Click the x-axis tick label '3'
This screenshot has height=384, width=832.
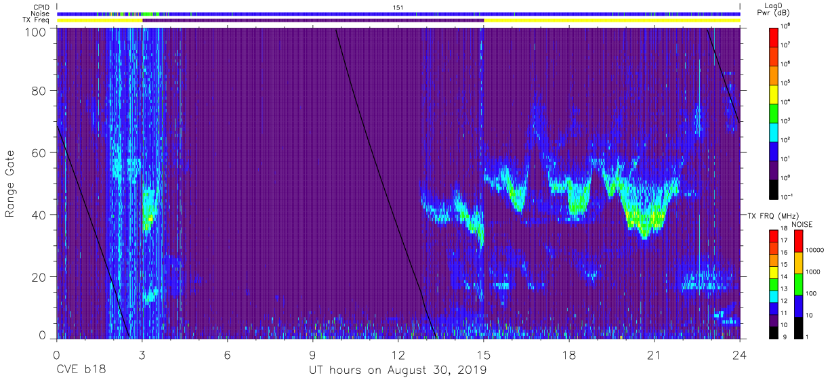142,354
